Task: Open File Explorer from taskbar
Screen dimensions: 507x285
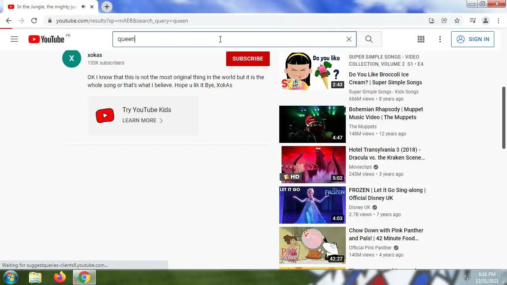Action: (x=35, y=277)
